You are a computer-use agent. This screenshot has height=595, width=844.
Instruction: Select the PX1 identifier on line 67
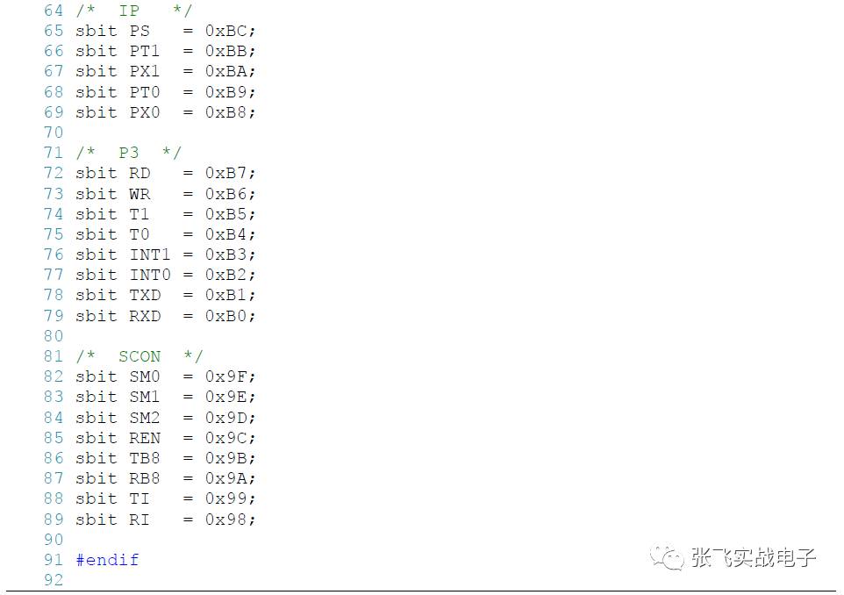tap(145, 71)
